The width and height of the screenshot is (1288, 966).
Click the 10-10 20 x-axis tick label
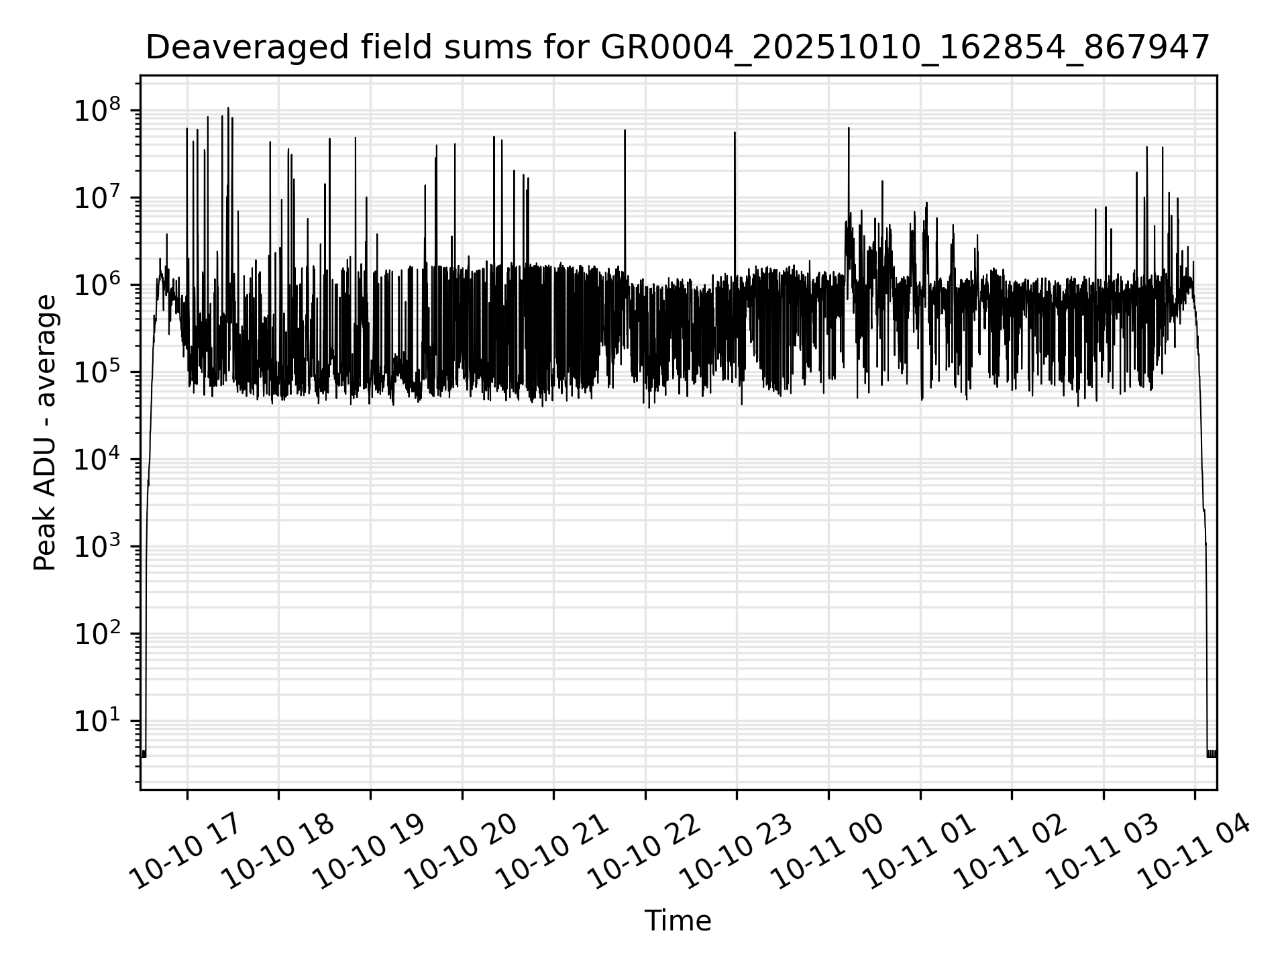tap(462, 851)
